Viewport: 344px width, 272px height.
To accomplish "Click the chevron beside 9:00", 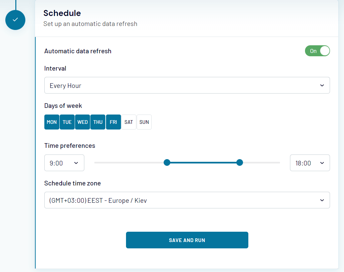I will coord(76,163).
